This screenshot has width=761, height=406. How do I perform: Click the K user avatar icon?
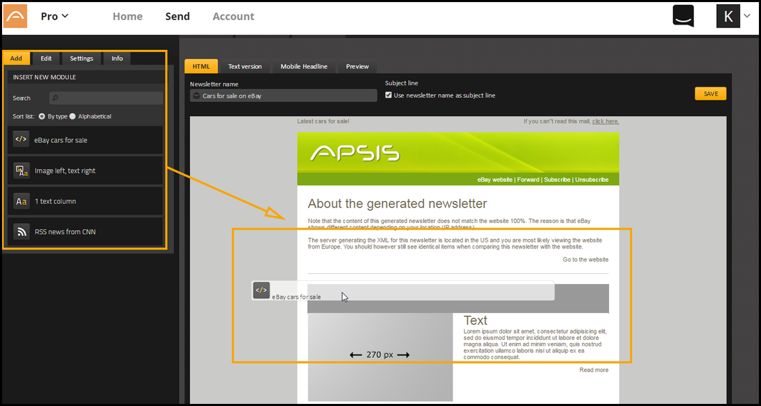click(728, 16)
